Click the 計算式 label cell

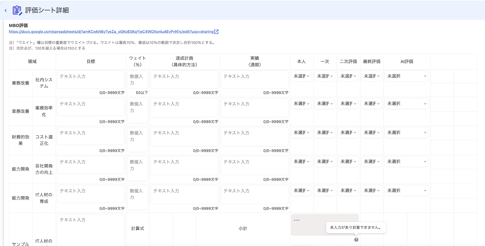coord(137,229)
